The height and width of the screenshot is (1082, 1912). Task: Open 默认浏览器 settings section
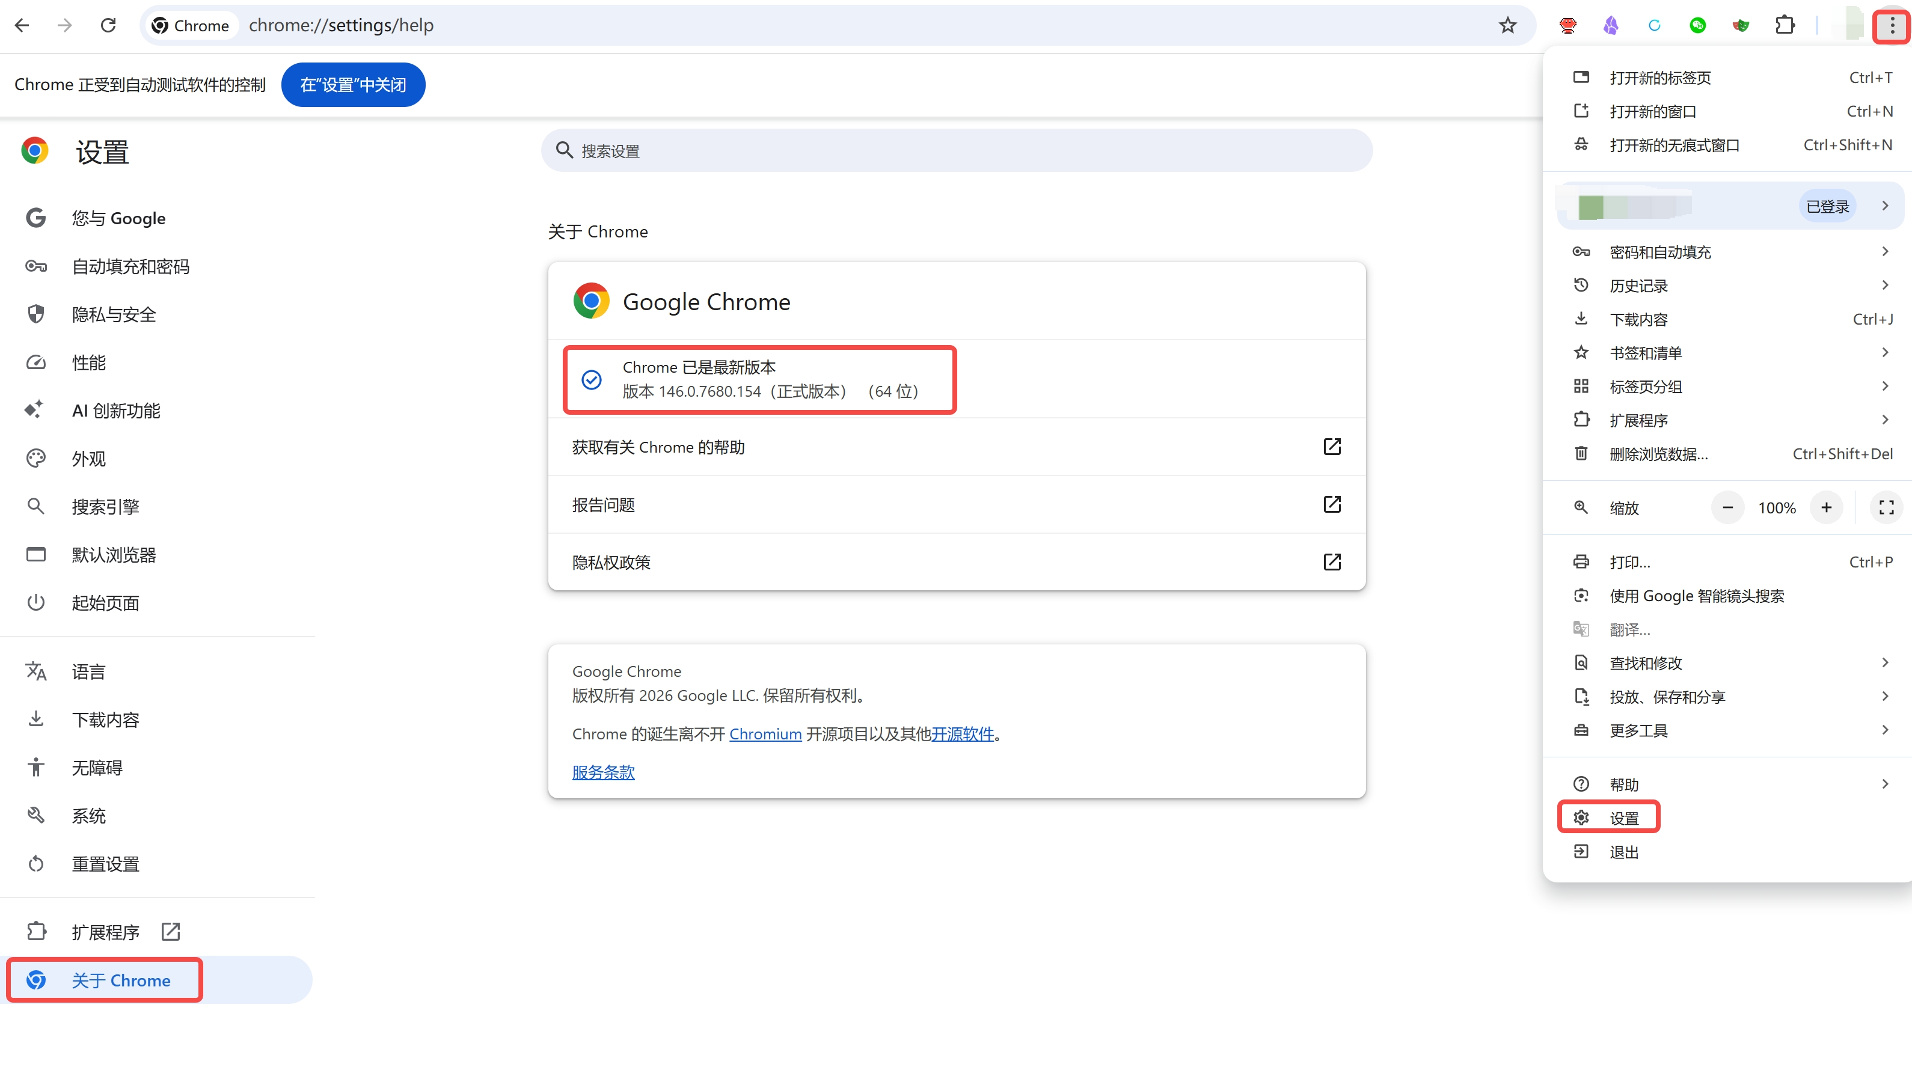click(158, 554)
